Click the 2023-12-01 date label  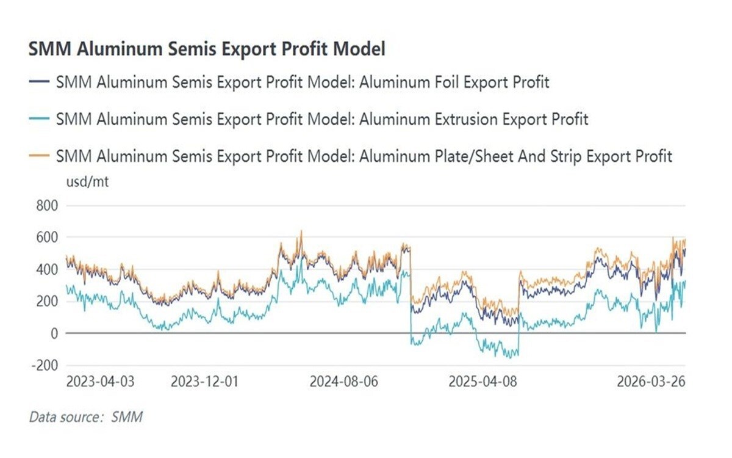205,382
